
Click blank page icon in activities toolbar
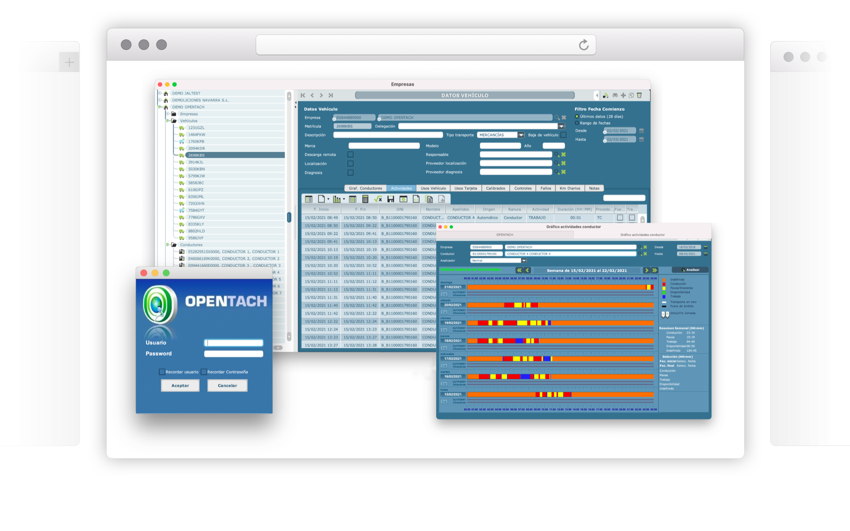[321, 199]
